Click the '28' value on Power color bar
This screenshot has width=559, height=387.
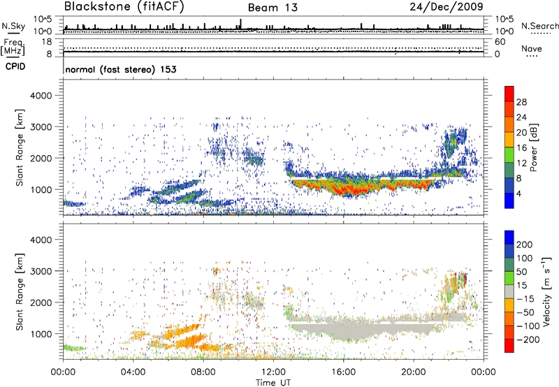point(521,102)
